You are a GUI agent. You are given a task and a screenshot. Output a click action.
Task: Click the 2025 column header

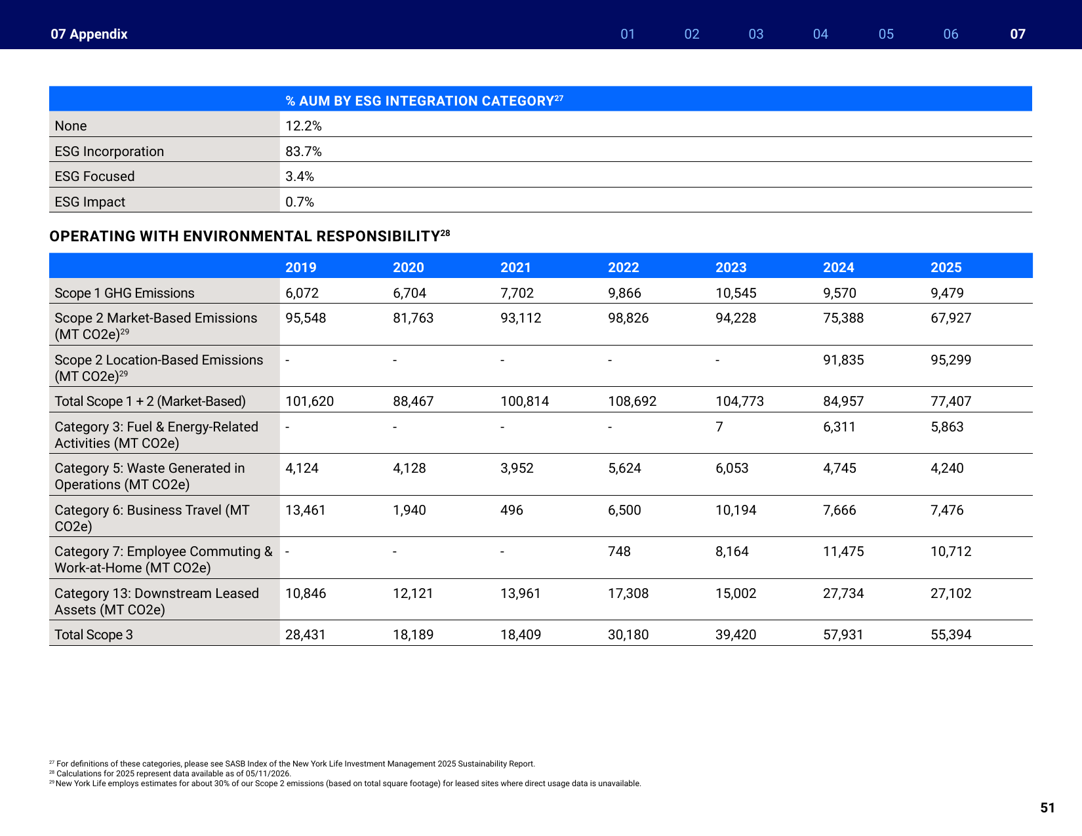pos(946,268)
